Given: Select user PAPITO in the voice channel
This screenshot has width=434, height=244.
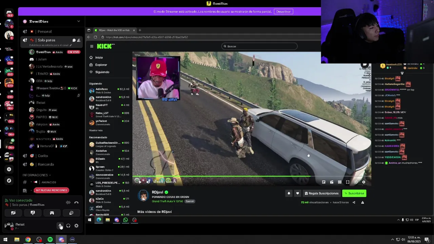Looking at the screenshot, I should [x=55, y=117].
